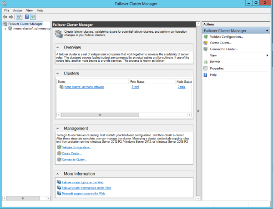The image size is (273, 209).
Task: Click the Refresh icon in Actions pane
Action: tap(206, 62)
